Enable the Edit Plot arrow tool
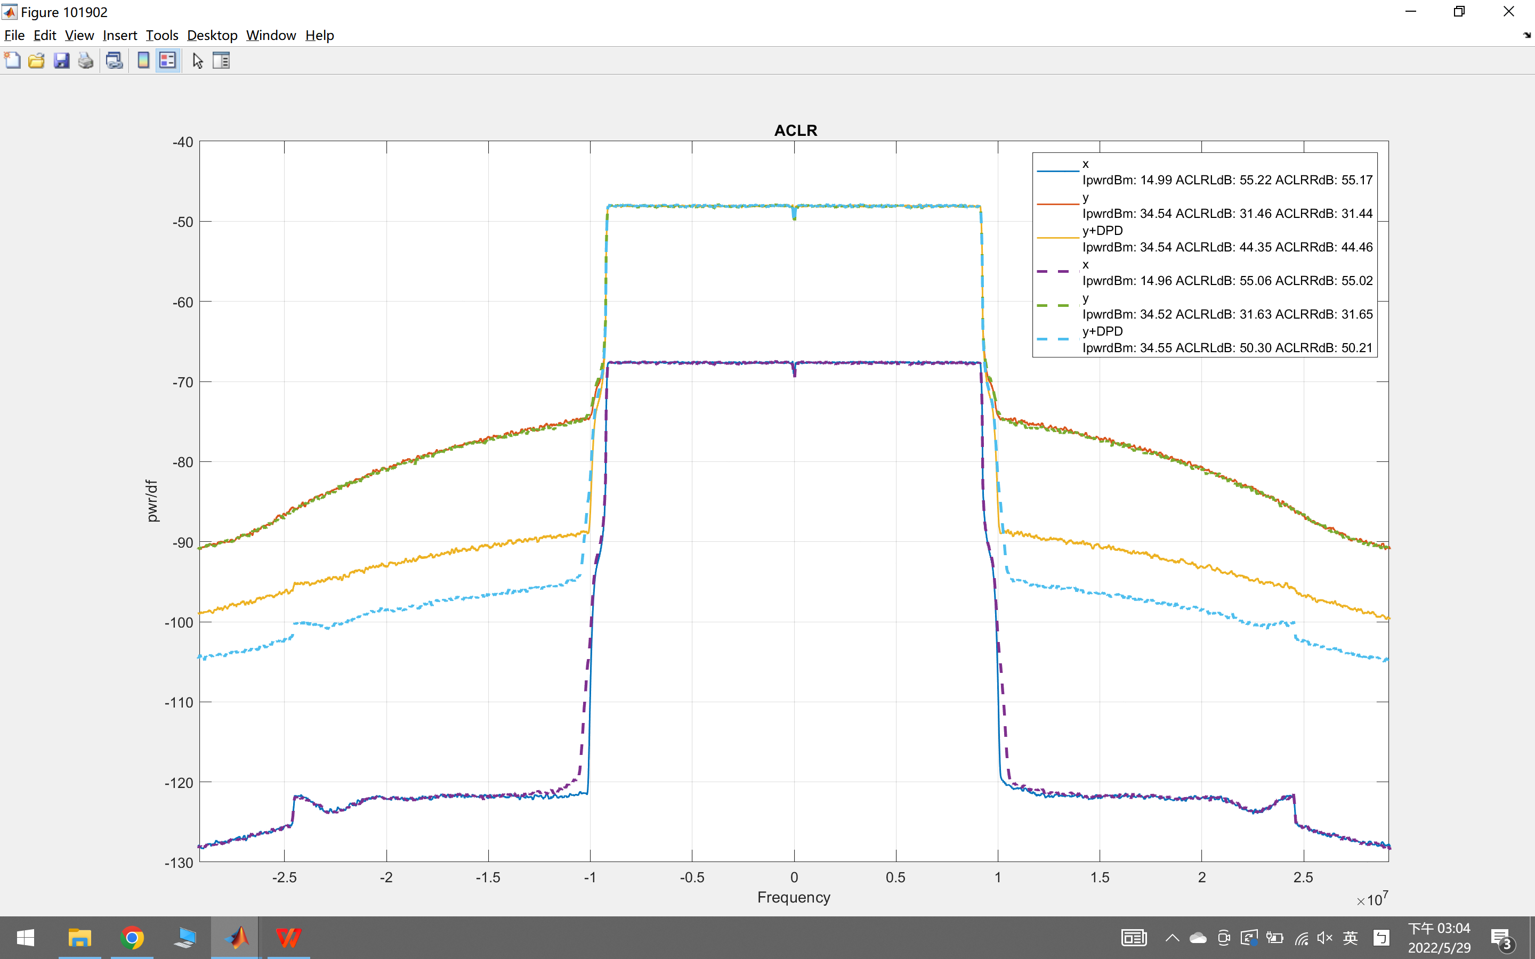 (x=197, y=61)
